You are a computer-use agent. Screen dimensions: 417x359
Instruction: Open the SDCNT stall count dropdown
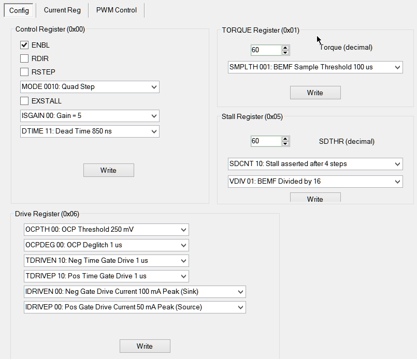pos(315,164)
